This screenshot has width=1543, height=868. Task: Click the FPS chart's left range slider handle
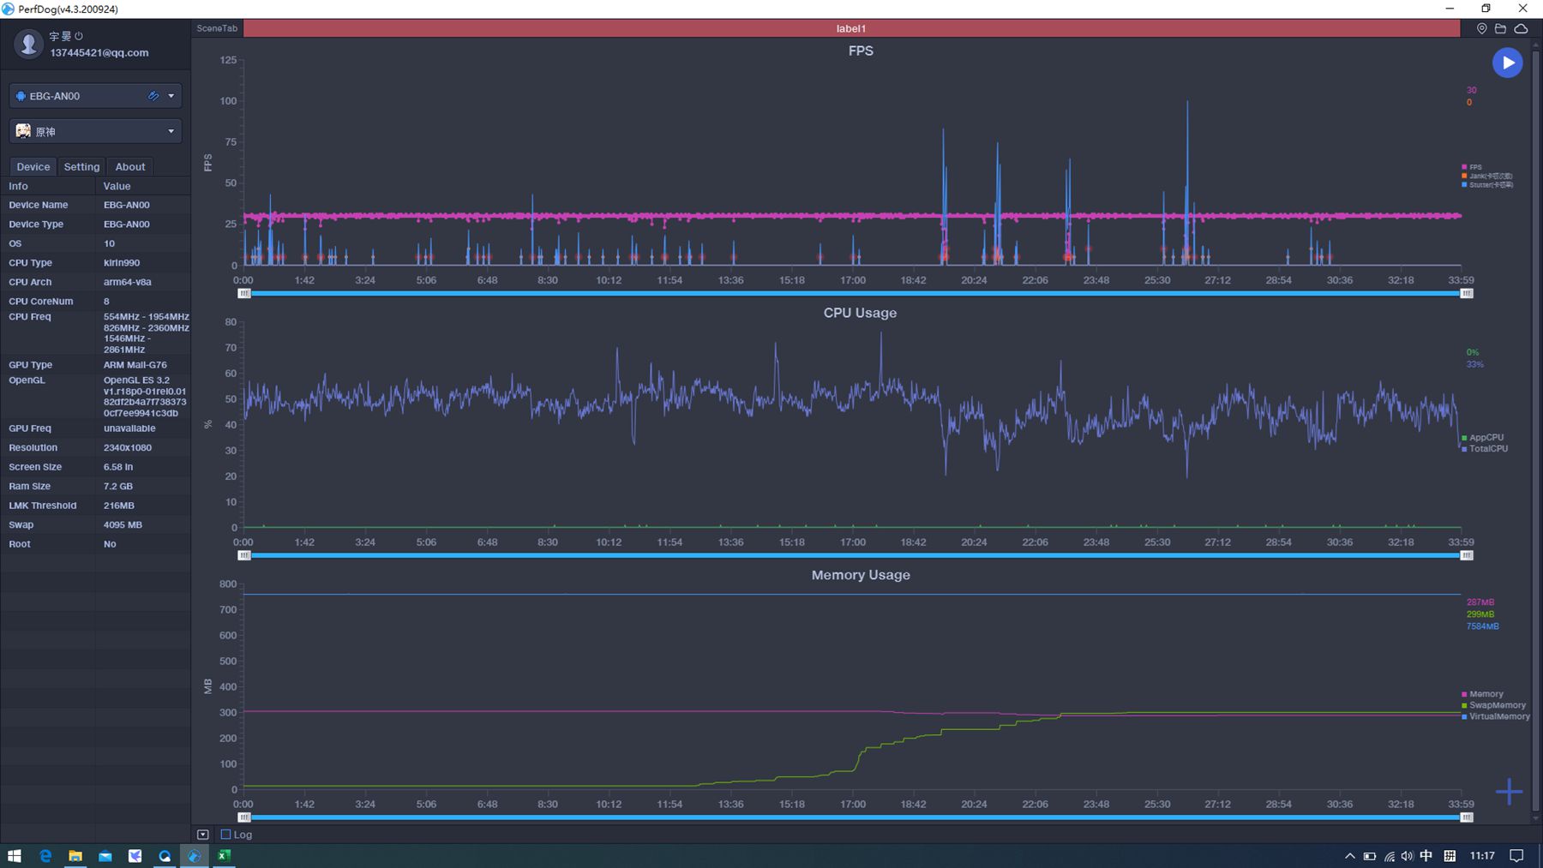pos(244,293)
